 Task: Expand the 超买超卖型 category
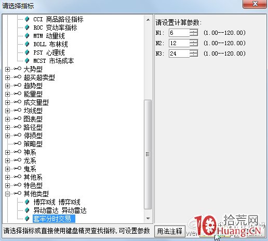[7, 77]
